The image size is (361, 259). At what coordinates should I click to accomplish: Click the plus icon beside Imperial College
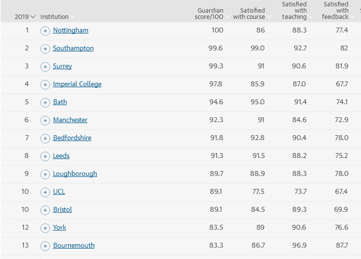(45, 85)
